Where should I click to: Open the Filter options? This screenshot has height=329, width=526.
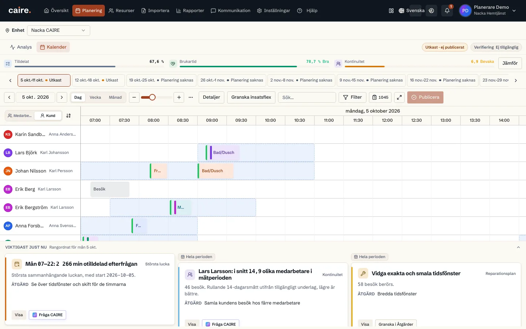352,97
